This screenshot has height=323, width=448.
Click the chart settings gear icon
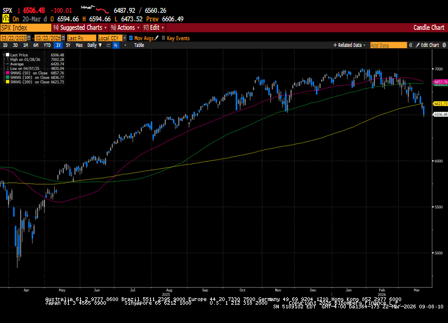pyautogui.click(x=443, y=45)
